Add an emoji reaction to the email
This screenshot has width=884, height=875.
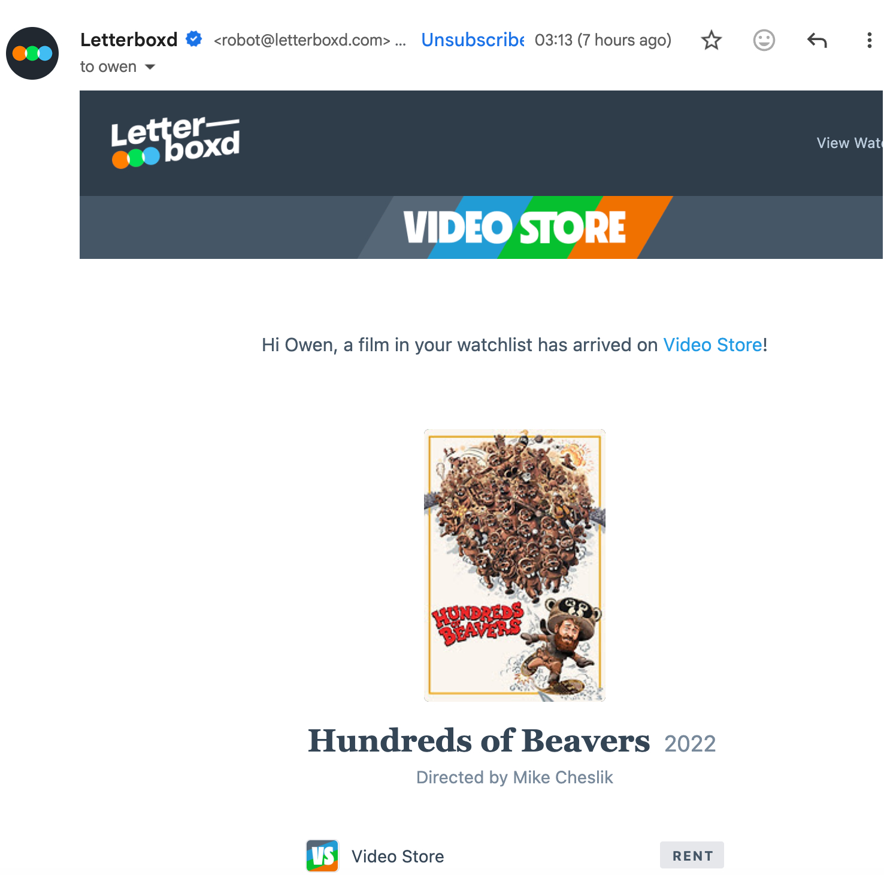coord(764,40)
